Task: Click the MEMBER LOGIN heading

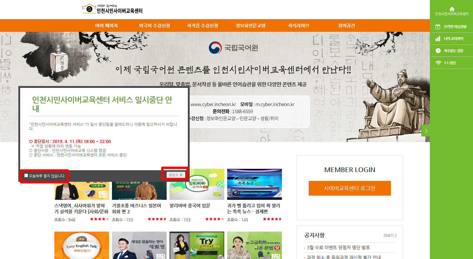Action: [350, 170]
